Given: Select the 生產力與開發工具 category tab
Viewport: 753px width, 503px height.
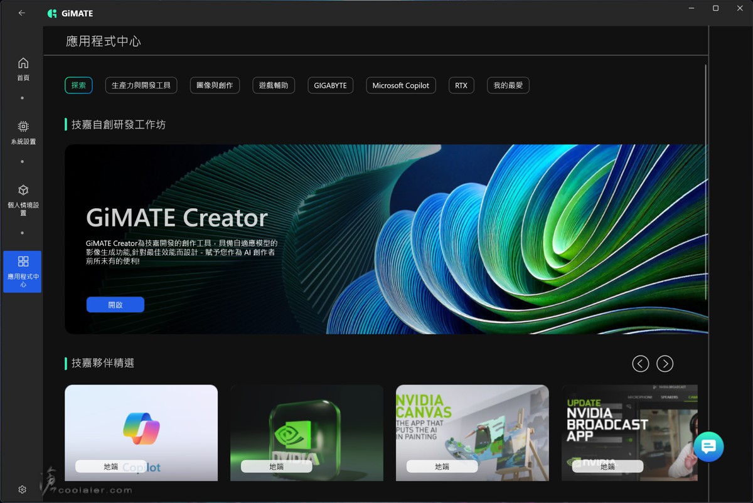Looking at the screenshot, I should [141, 85].
